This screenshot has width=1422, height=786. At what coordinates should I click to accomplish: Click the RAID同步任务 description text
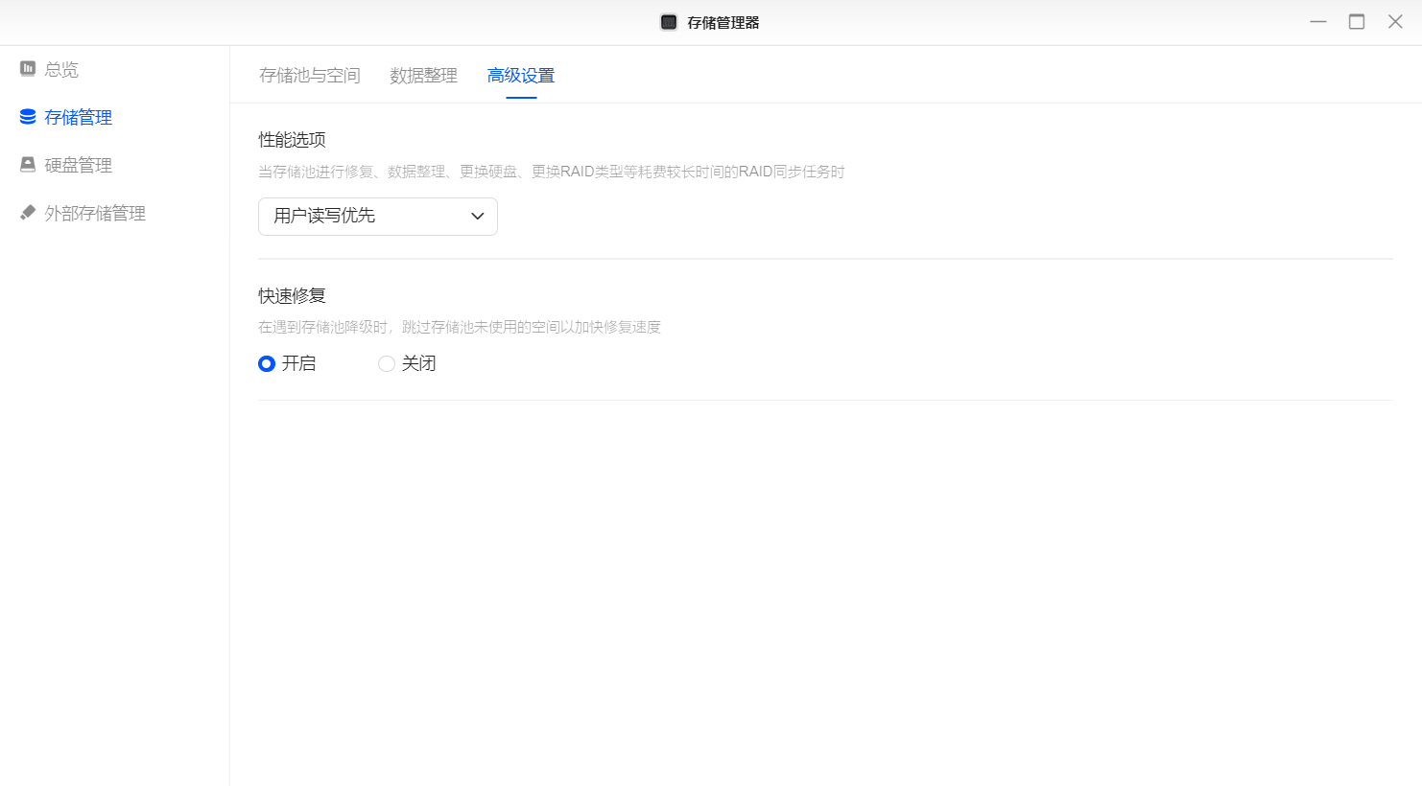click(552, 172)
